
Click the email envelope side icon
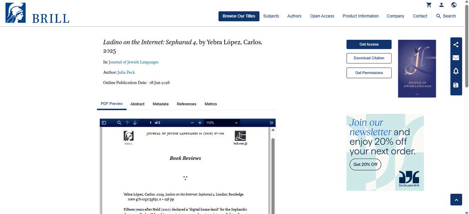pos(456,58)
